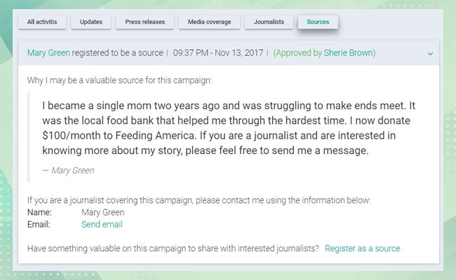The image size is (456, 280).
Task: Click Register as a source link
Action: (x=362, y=248)
